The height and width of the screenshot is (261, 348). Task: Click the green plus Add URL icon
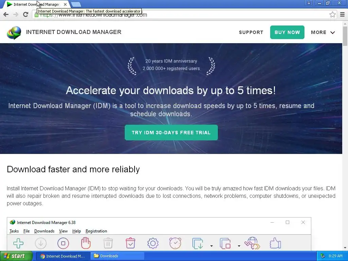tap(18, 243)
